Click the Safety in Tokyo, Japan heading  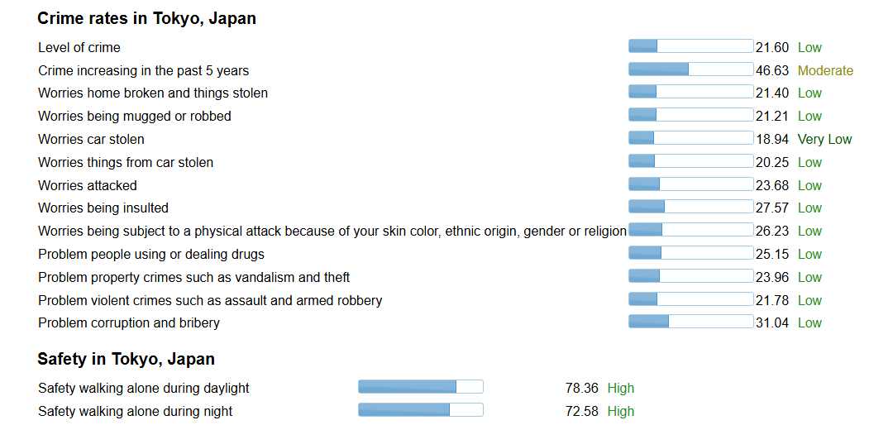[x=126, y=359]
